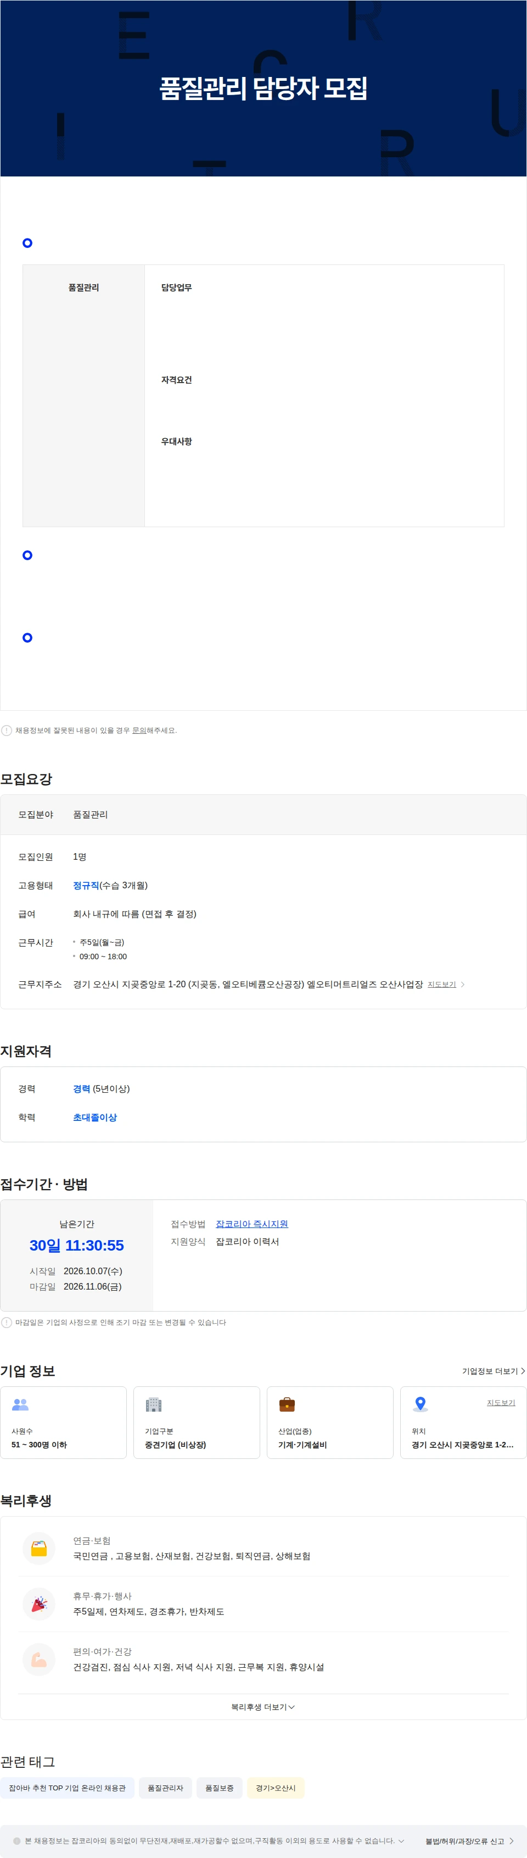Select the 품질관리자 tag
This screenshot has height=1858, width=527.
point(166,1788)
